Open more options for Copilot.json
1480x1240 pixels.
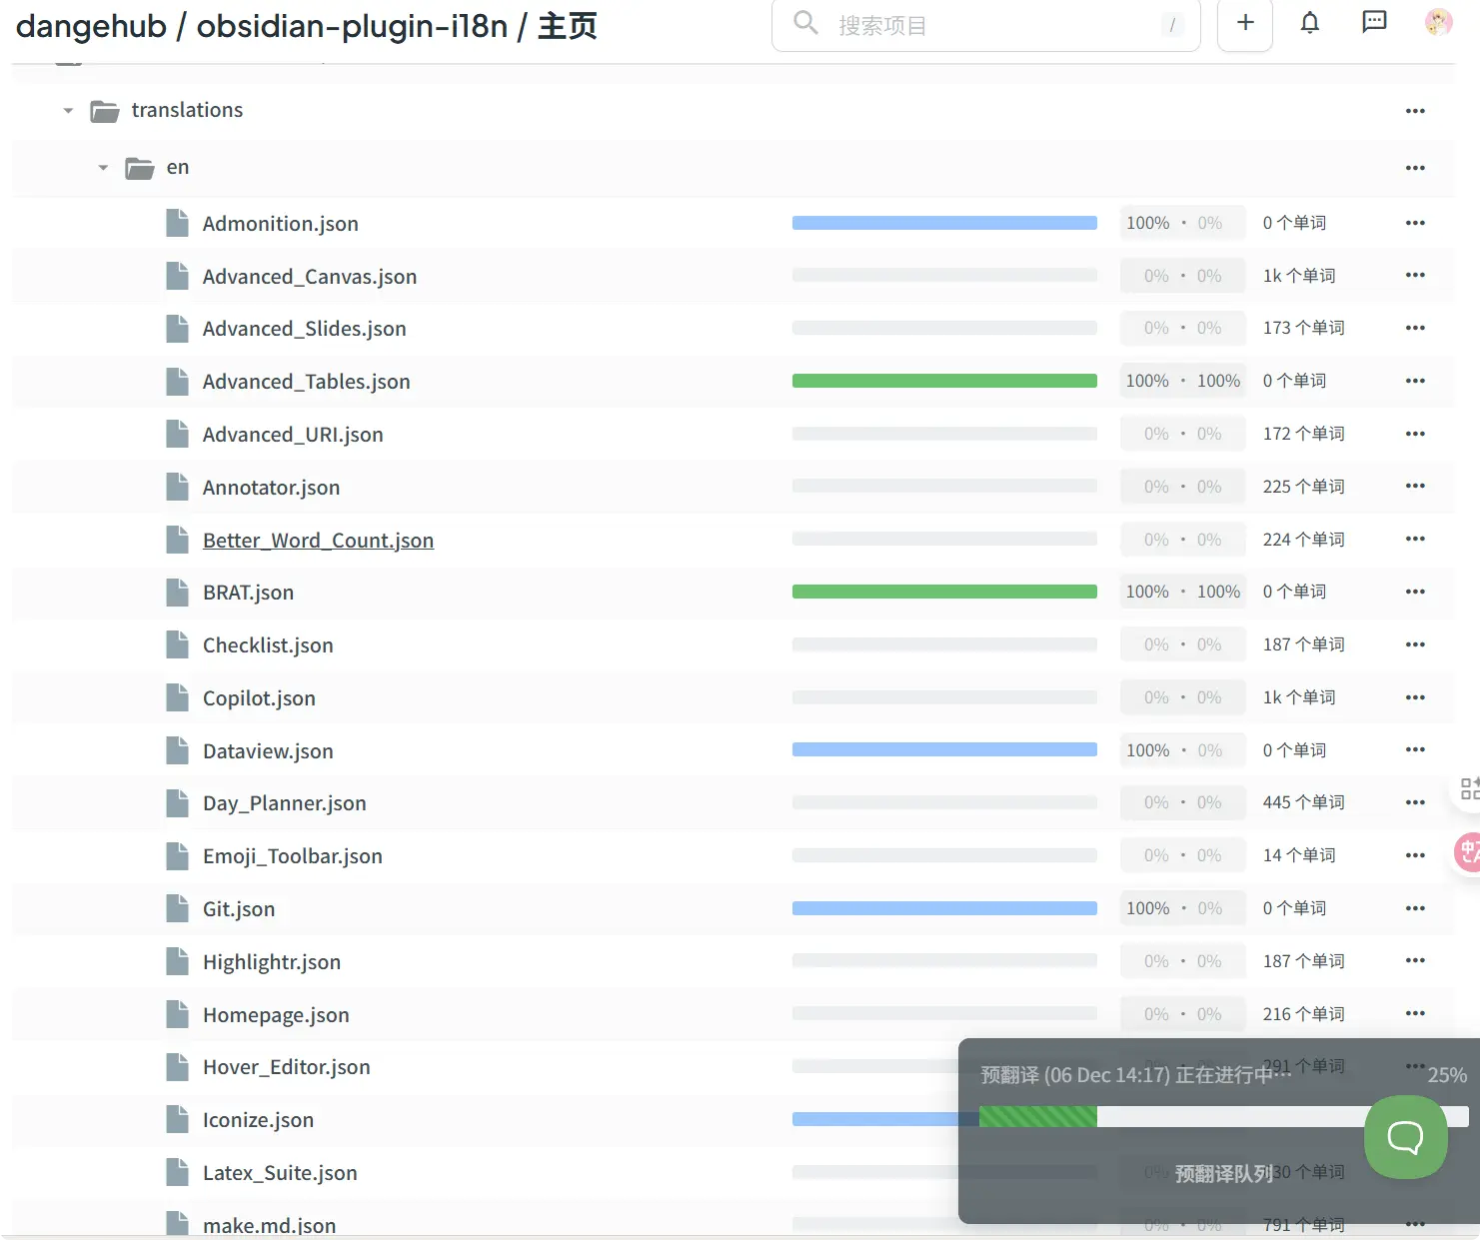tap(1415, 697)
